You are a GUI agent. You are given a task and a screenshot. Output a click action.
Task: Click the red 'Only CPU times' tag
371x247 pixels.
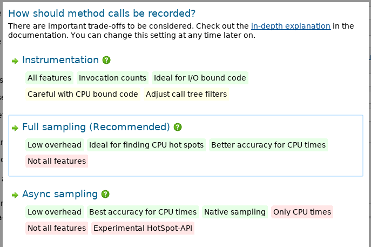[x=302, y=212]
